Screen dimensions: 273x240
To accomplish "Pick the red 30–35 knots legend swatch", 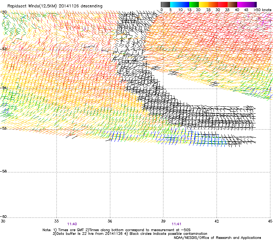I will pyautogui.click(x=223, y=4).
